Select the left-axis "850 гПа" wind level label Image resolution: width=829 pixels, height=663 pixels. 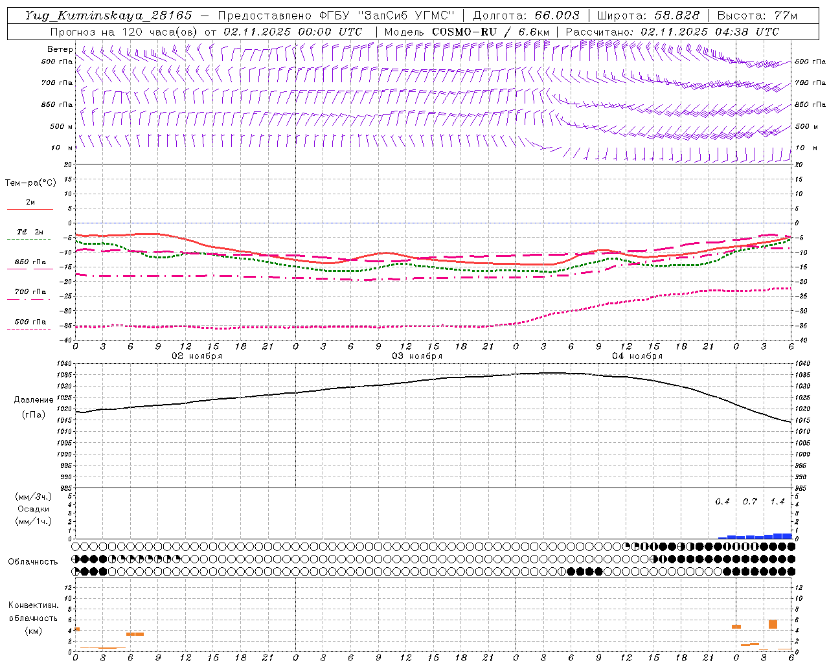click(x=56, y=105)
